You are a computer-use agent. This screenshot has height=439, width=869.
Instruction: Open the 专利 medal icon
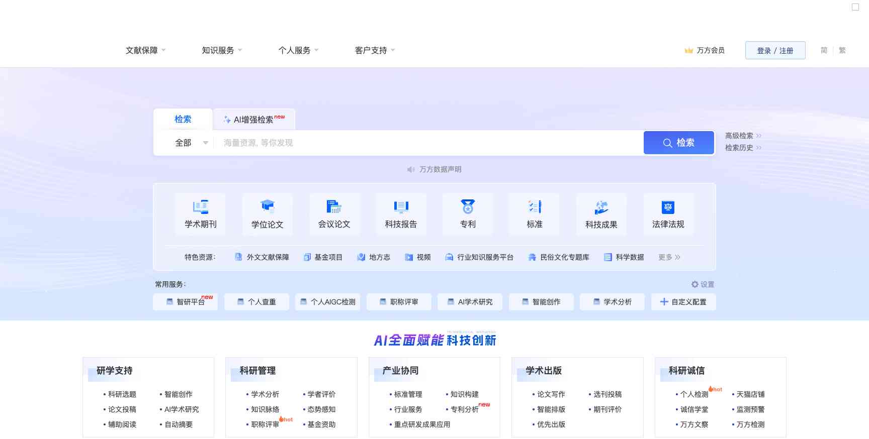[x=468, y=207]
